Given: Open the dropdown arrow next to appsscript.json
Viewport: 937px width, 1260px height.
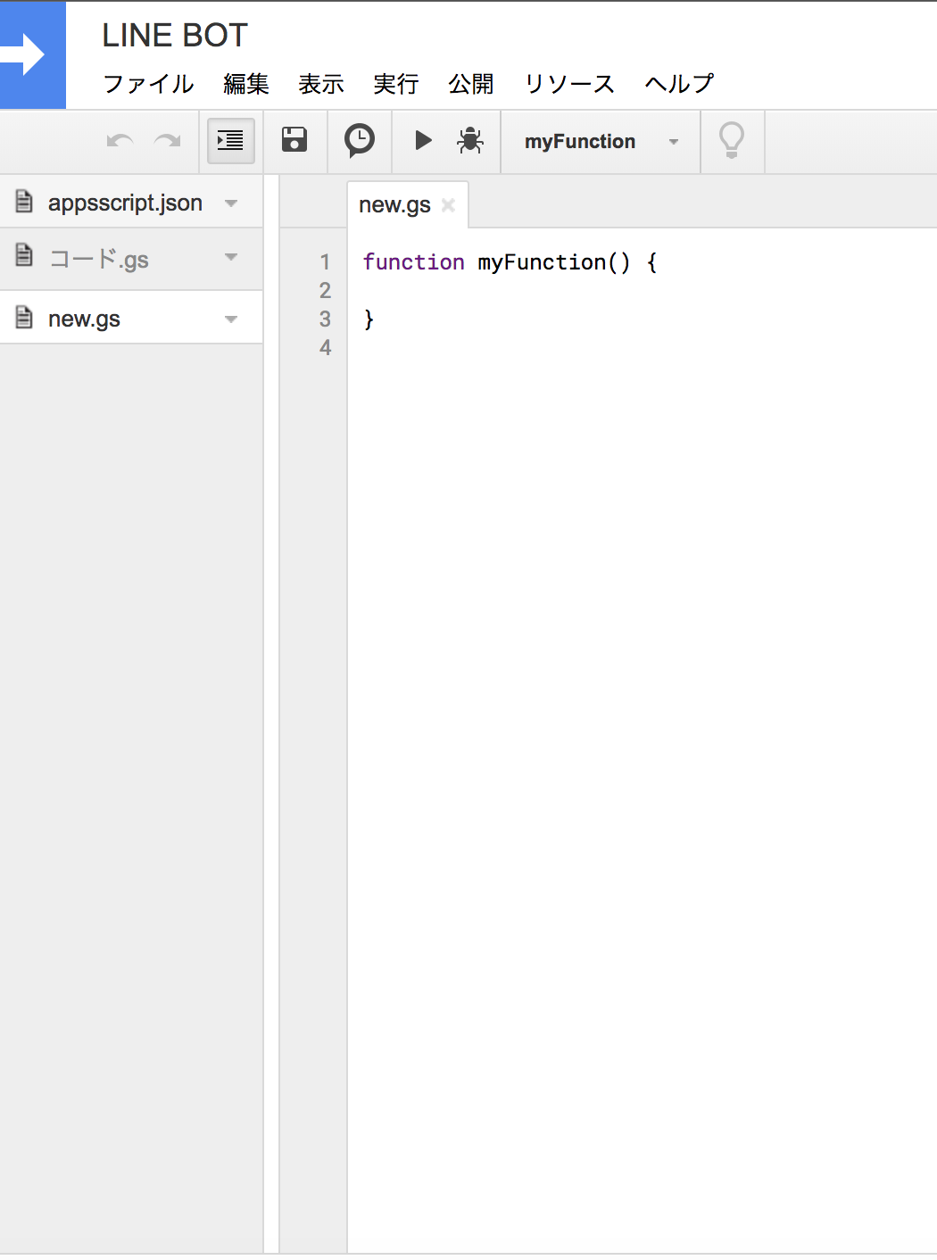Looking at the screenshot, I should 231,202.
